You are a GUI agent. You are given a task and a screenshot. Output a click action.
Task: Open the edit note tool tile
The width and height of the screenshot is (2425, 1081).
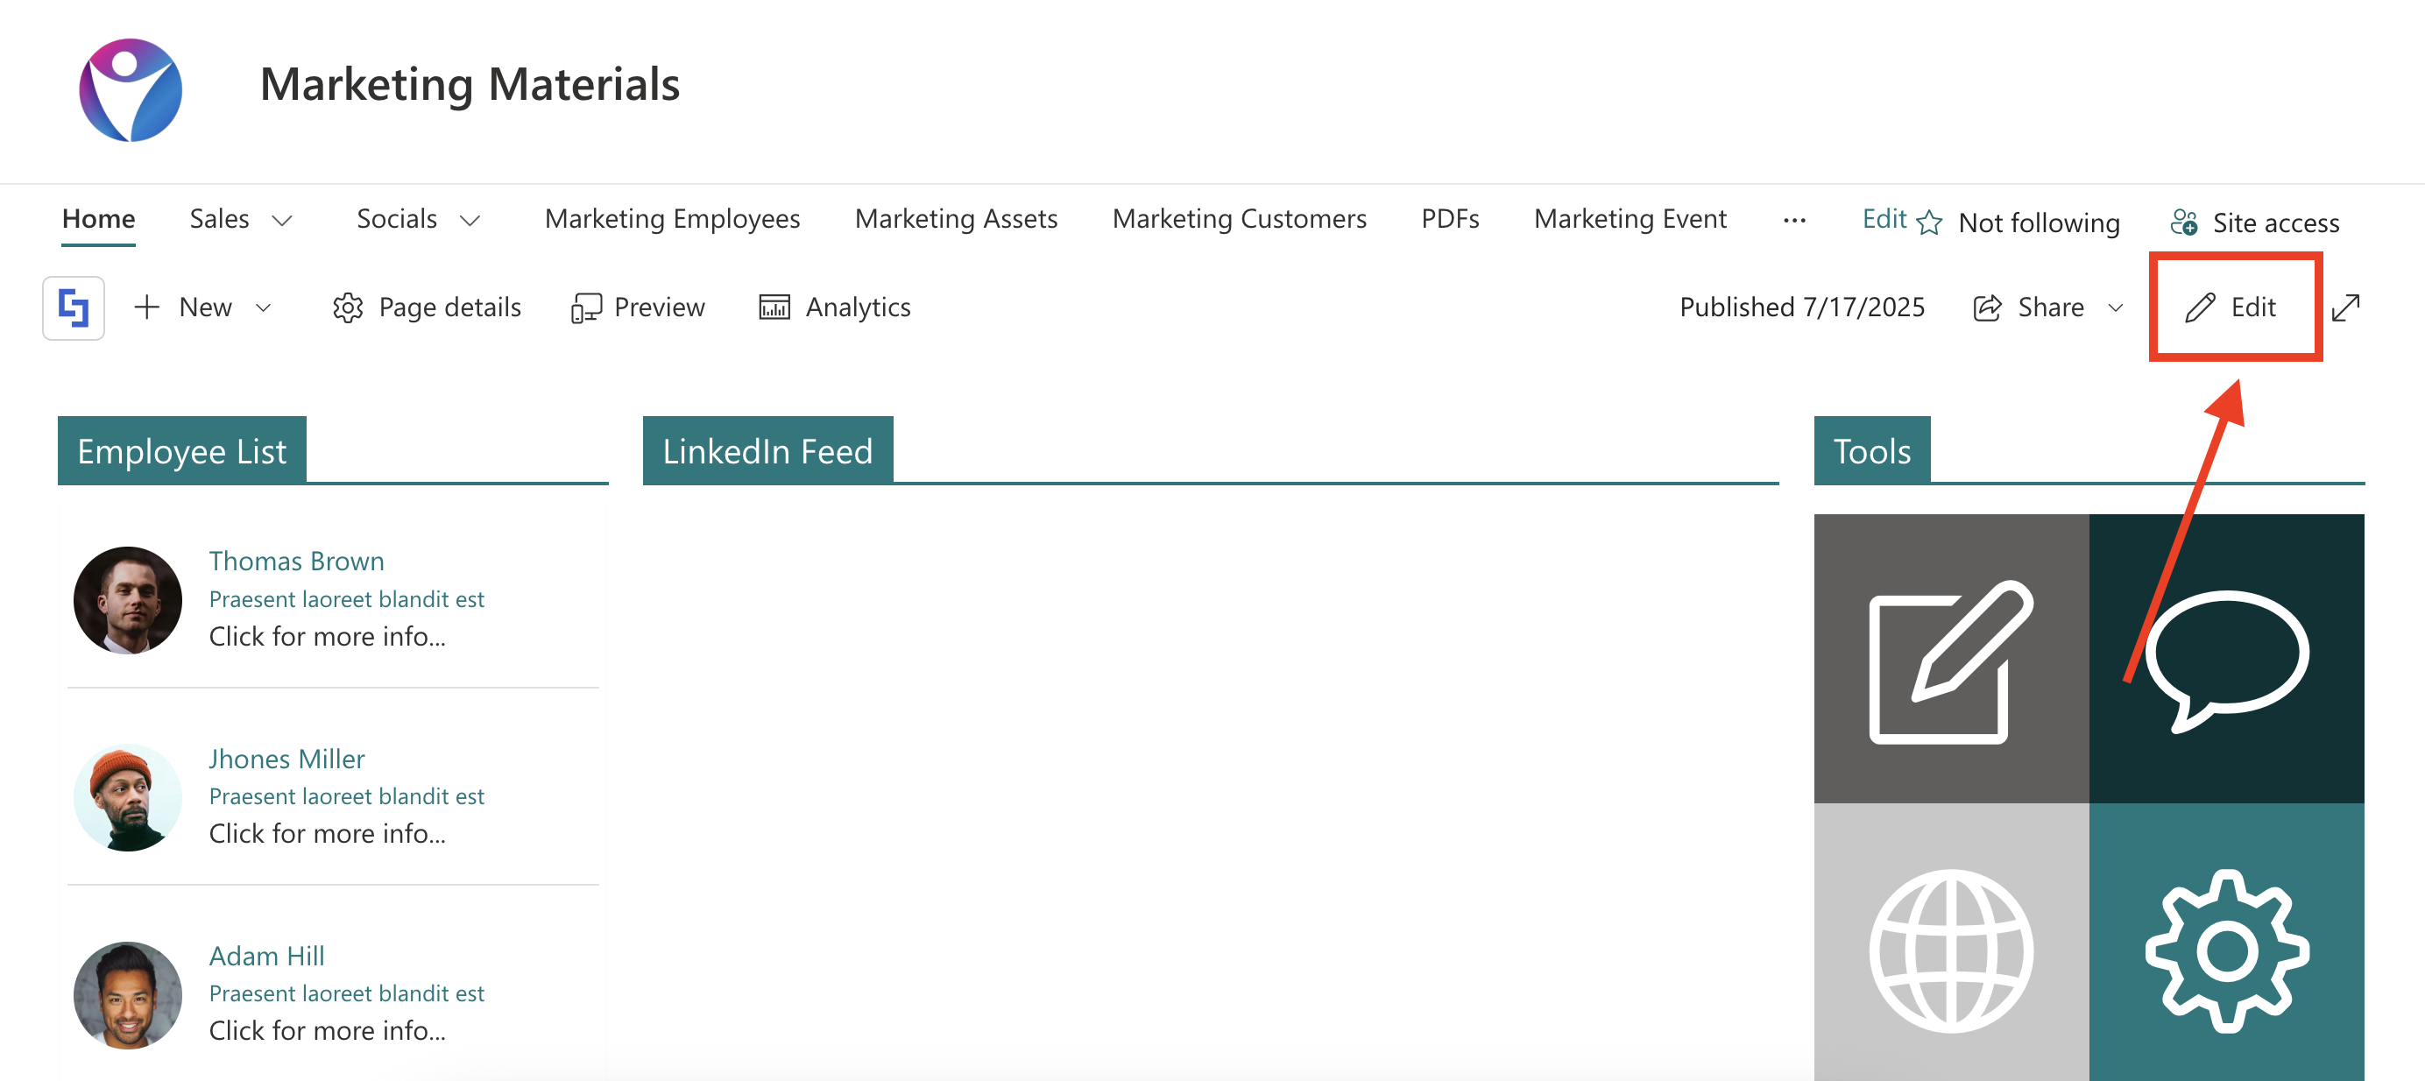pos(1950,659)
